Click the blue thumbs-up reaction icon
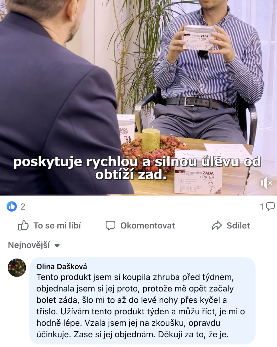 click(12, 206)
